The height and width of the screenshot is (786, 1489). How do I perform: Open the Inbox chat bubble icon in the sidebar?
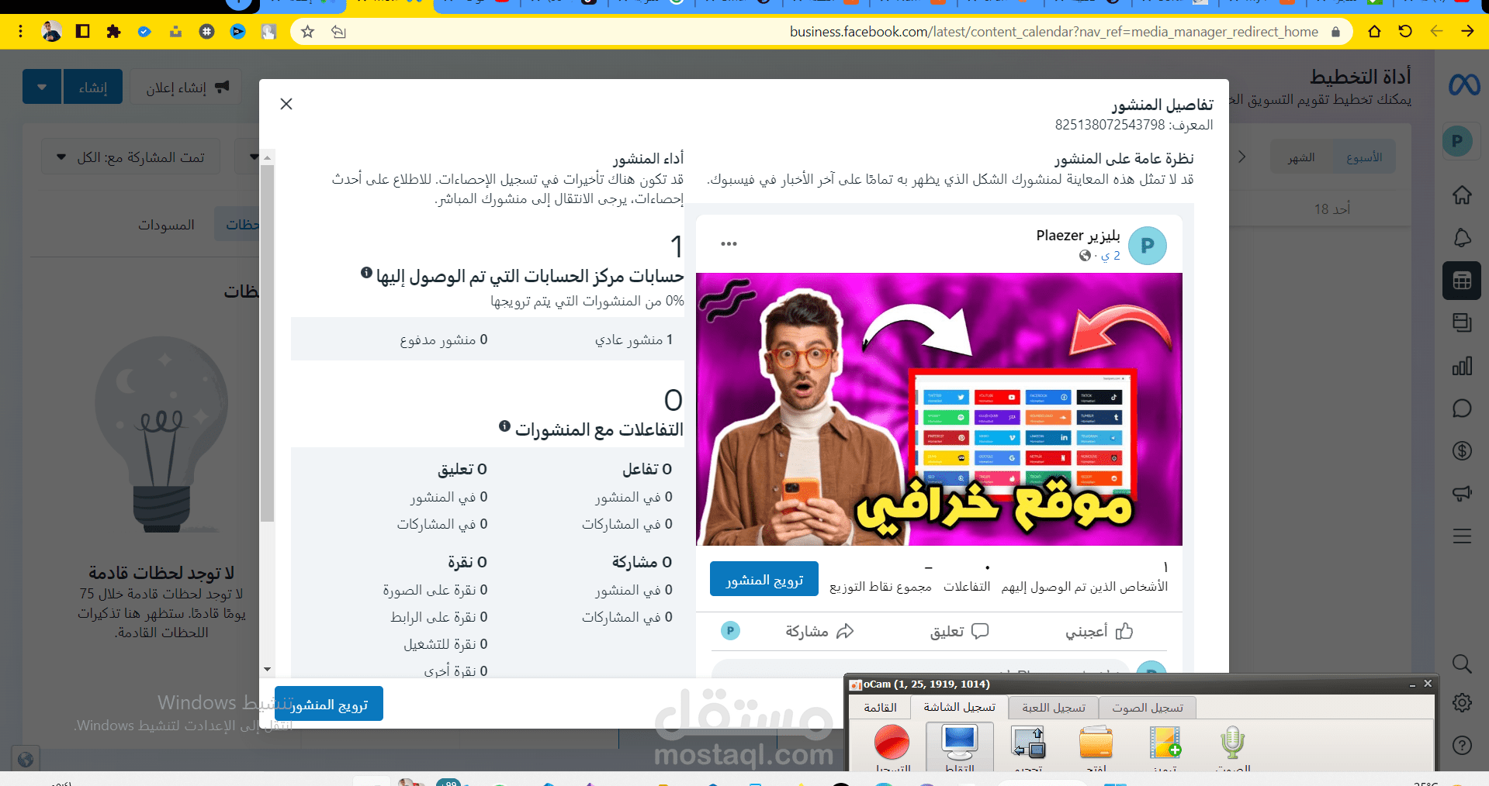tap(1462, 409)
